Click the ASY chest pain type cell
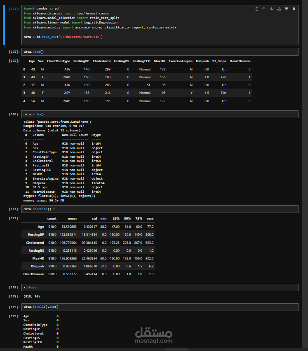Screen dimensions: 308x351 coord(67,93)
